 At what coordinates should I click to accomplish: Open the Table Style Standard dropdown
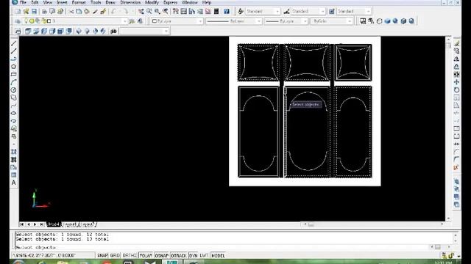pyautogui.click(x=353, y=12)
